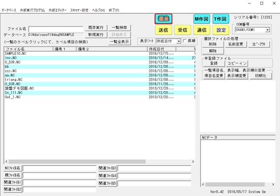Click the NCデータ panel horizontal scrollbar thumb
This screenshot has width=280, height=196.
click(x=235, y=185)
